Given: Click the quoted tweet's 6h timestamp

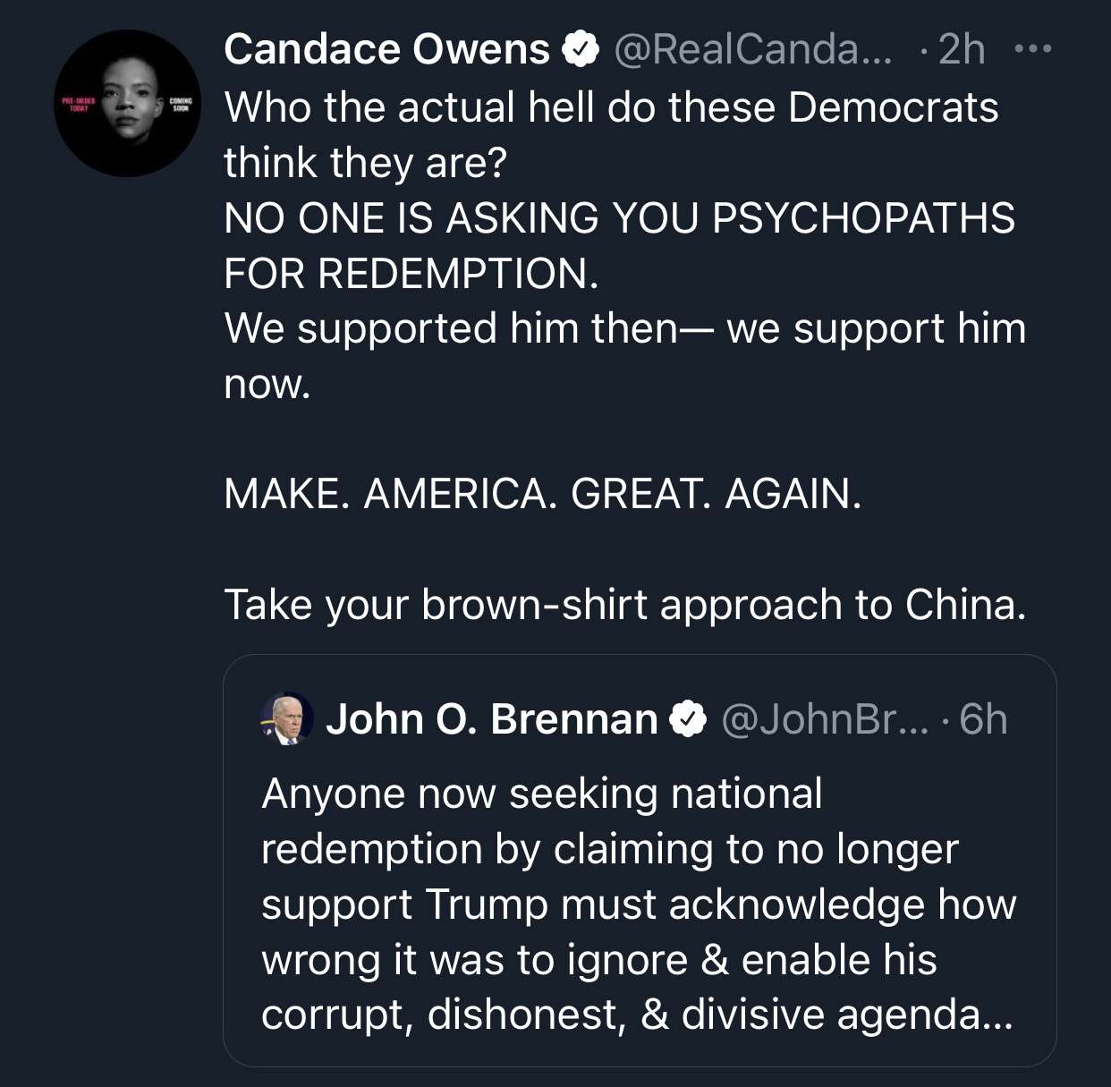Looking at the screenshot, I should point(983,719).
